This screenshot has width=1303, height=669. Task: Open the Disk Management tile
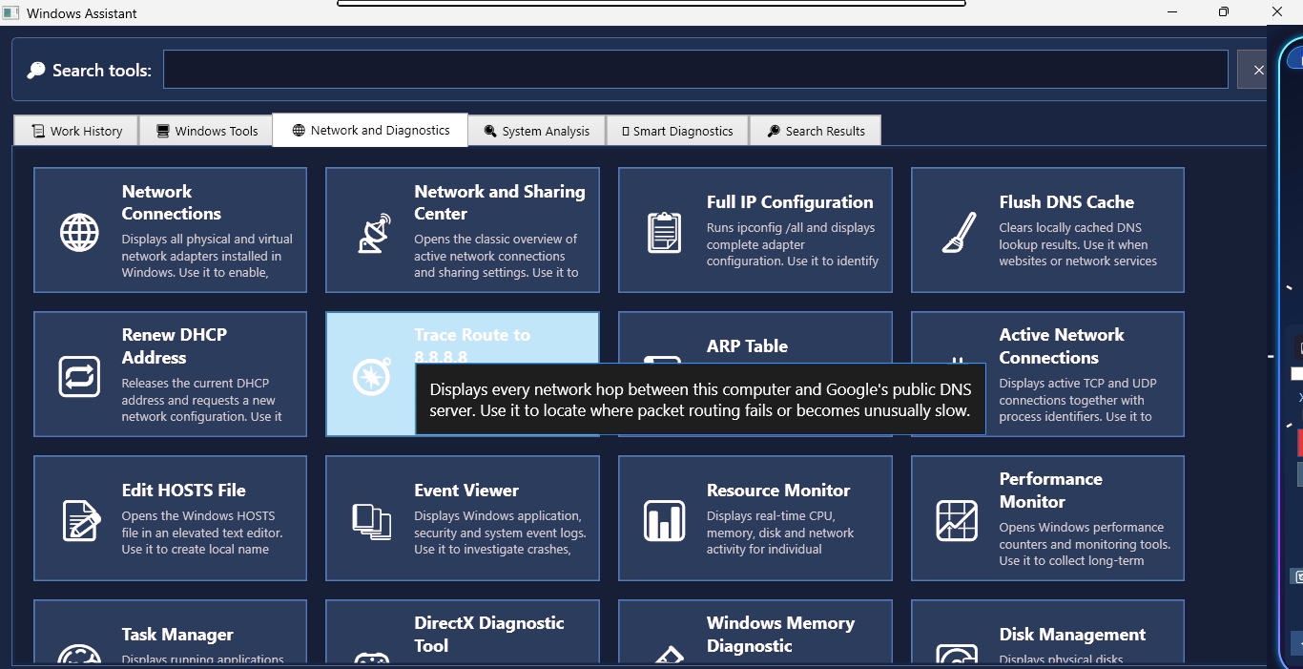click(1047, 633)
